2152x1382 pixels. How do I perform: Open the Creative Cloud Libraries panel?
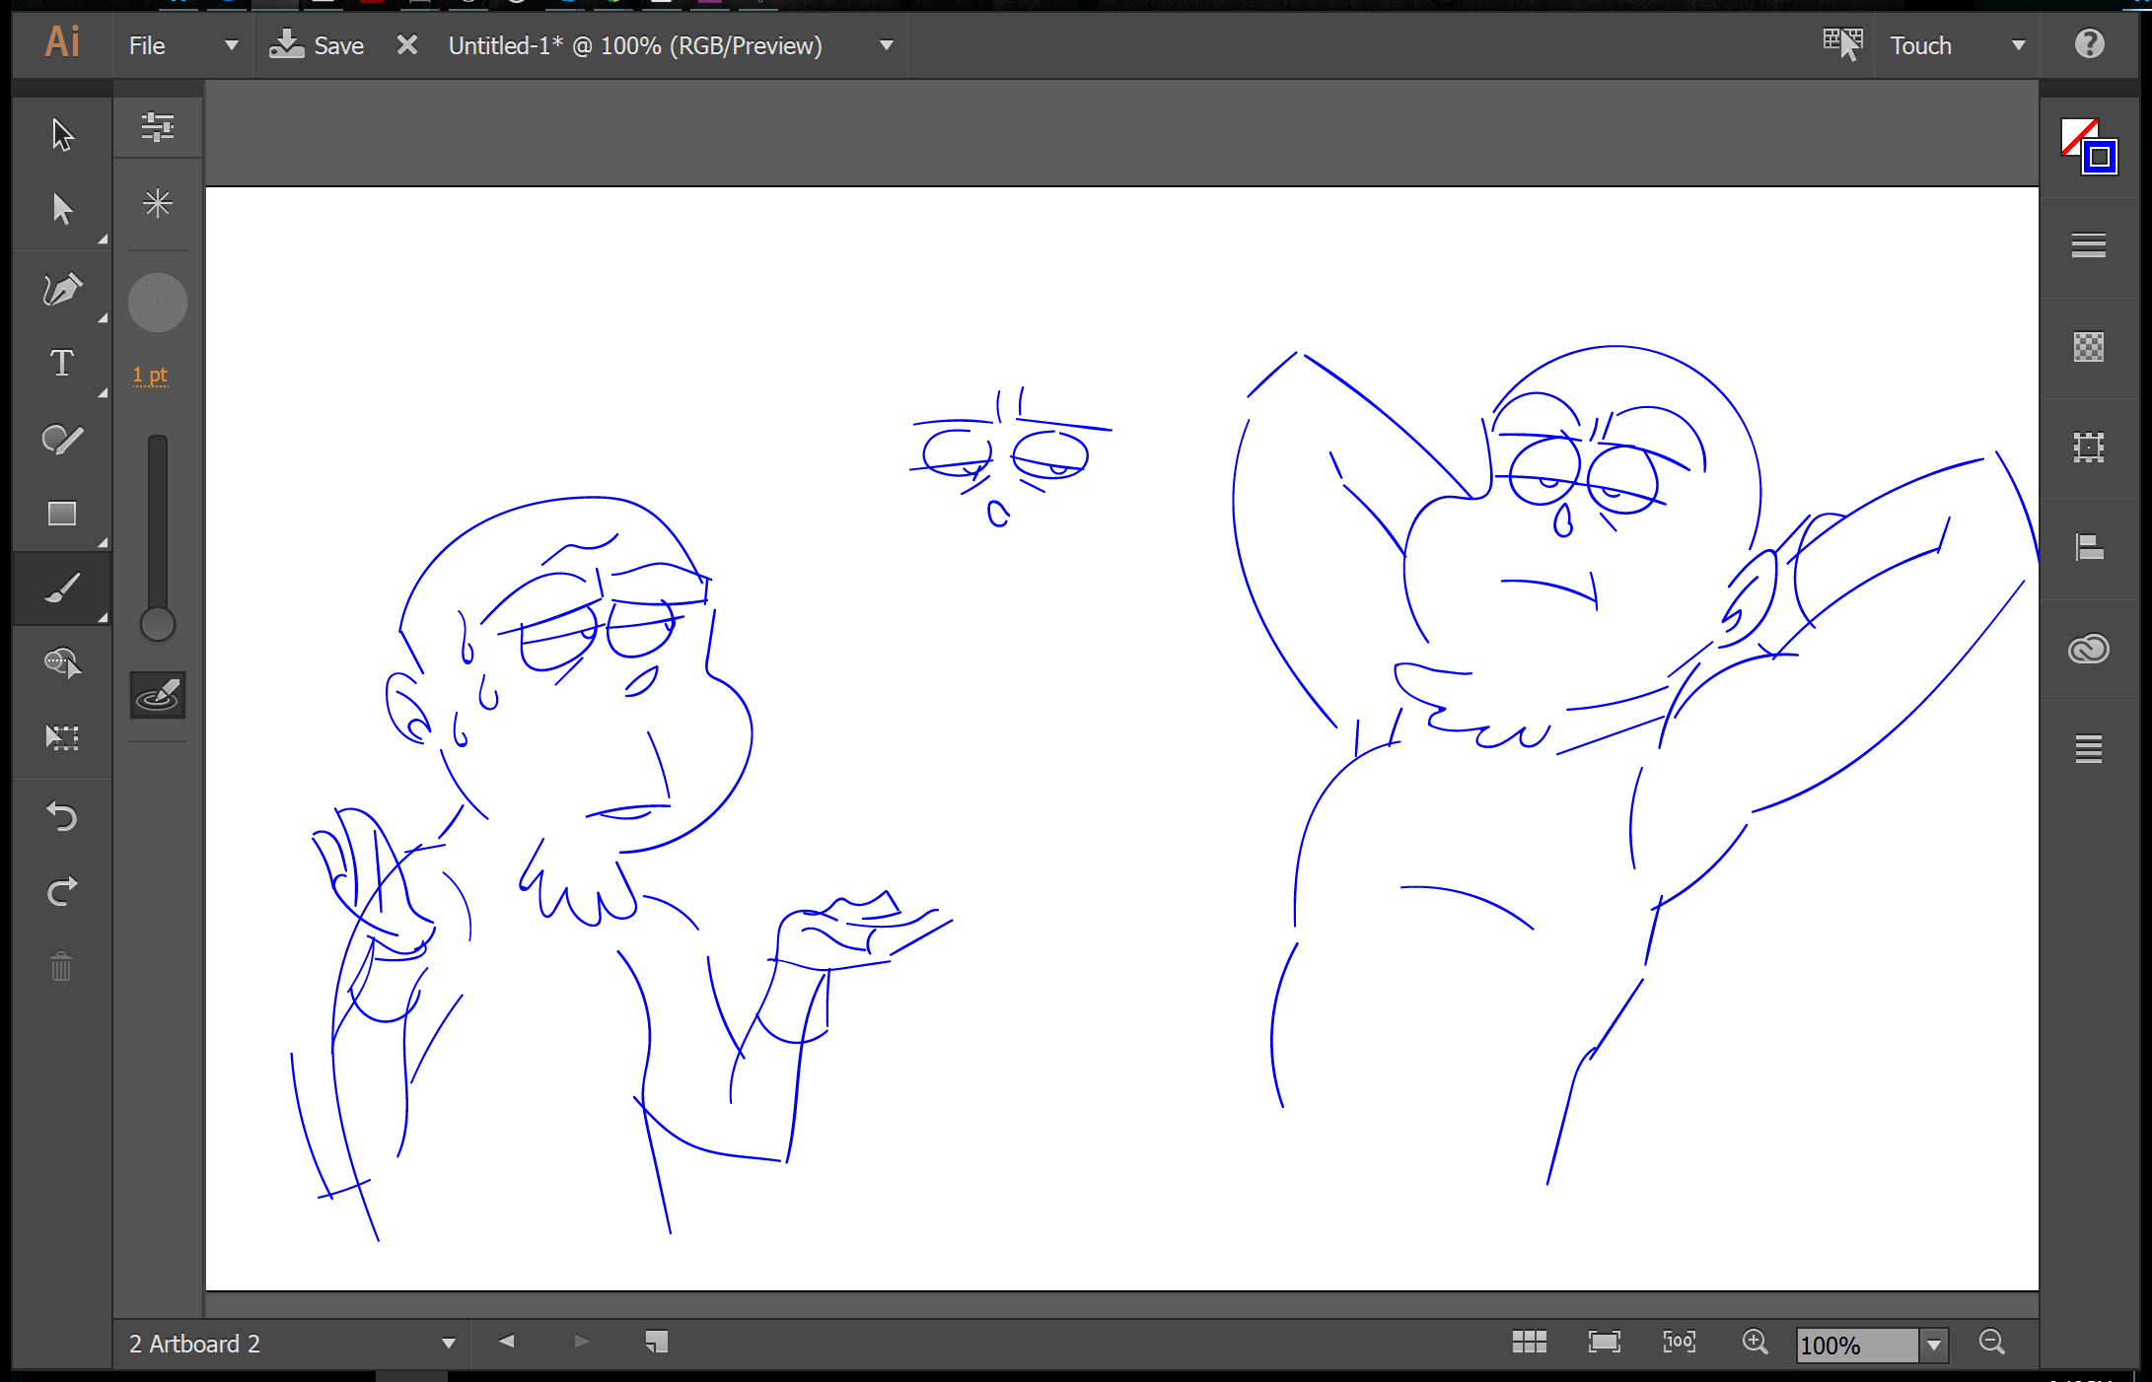tap(2088, 649)
